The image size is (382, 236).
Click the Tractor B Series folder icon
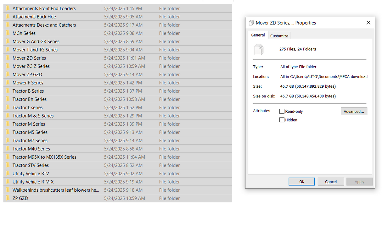click(8, 91)
